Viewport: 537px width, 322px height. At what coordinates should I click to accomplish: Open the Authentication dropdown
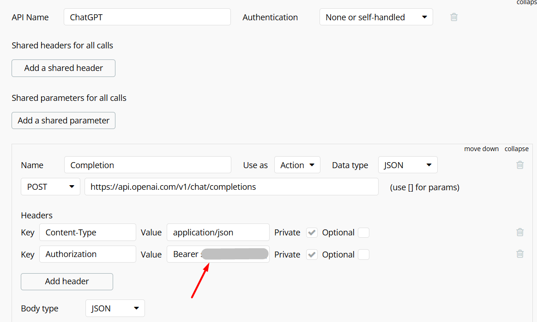[x=376, y=17]
